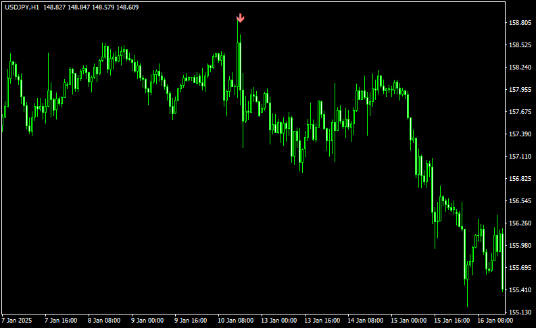This screenshot has height=328, width=536.
Task: Click the 7 Jan 2025 date label
Action: (18, 321)
